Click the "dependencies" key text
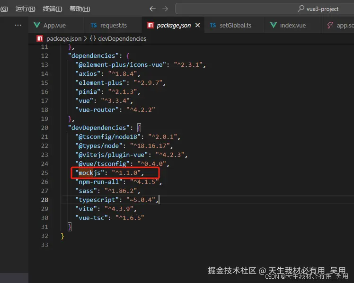This screenshot has width=354, height=283. click(x=93, y=56)
